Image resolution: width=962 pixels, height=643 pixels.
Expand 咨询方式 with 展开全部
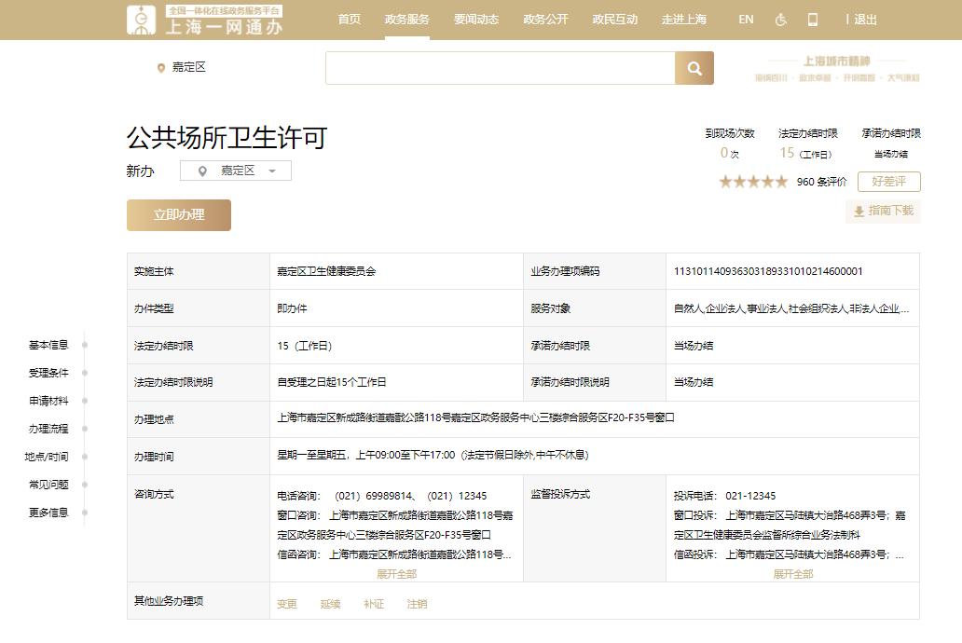(396, 574)
